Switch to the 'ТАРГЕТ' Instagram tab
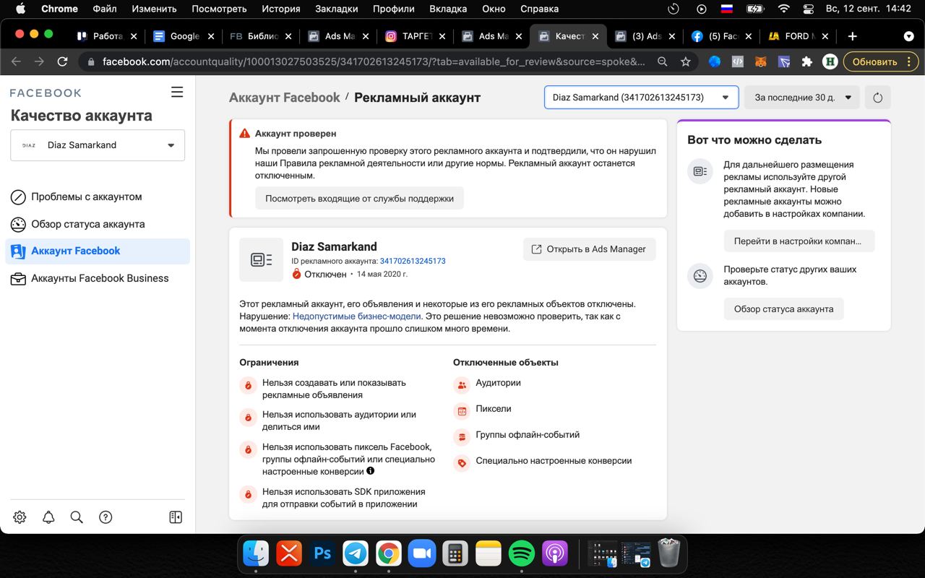 (x=413, y=36)
